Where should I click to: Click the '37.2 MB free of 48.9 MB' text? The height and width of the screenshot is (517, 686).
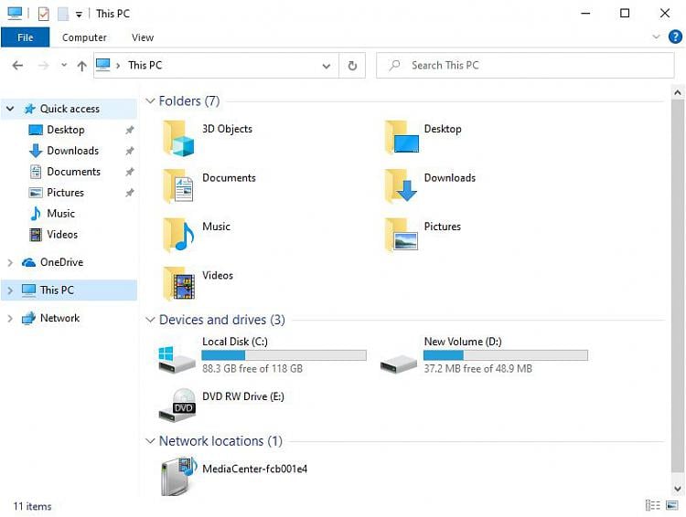[478, 369]
